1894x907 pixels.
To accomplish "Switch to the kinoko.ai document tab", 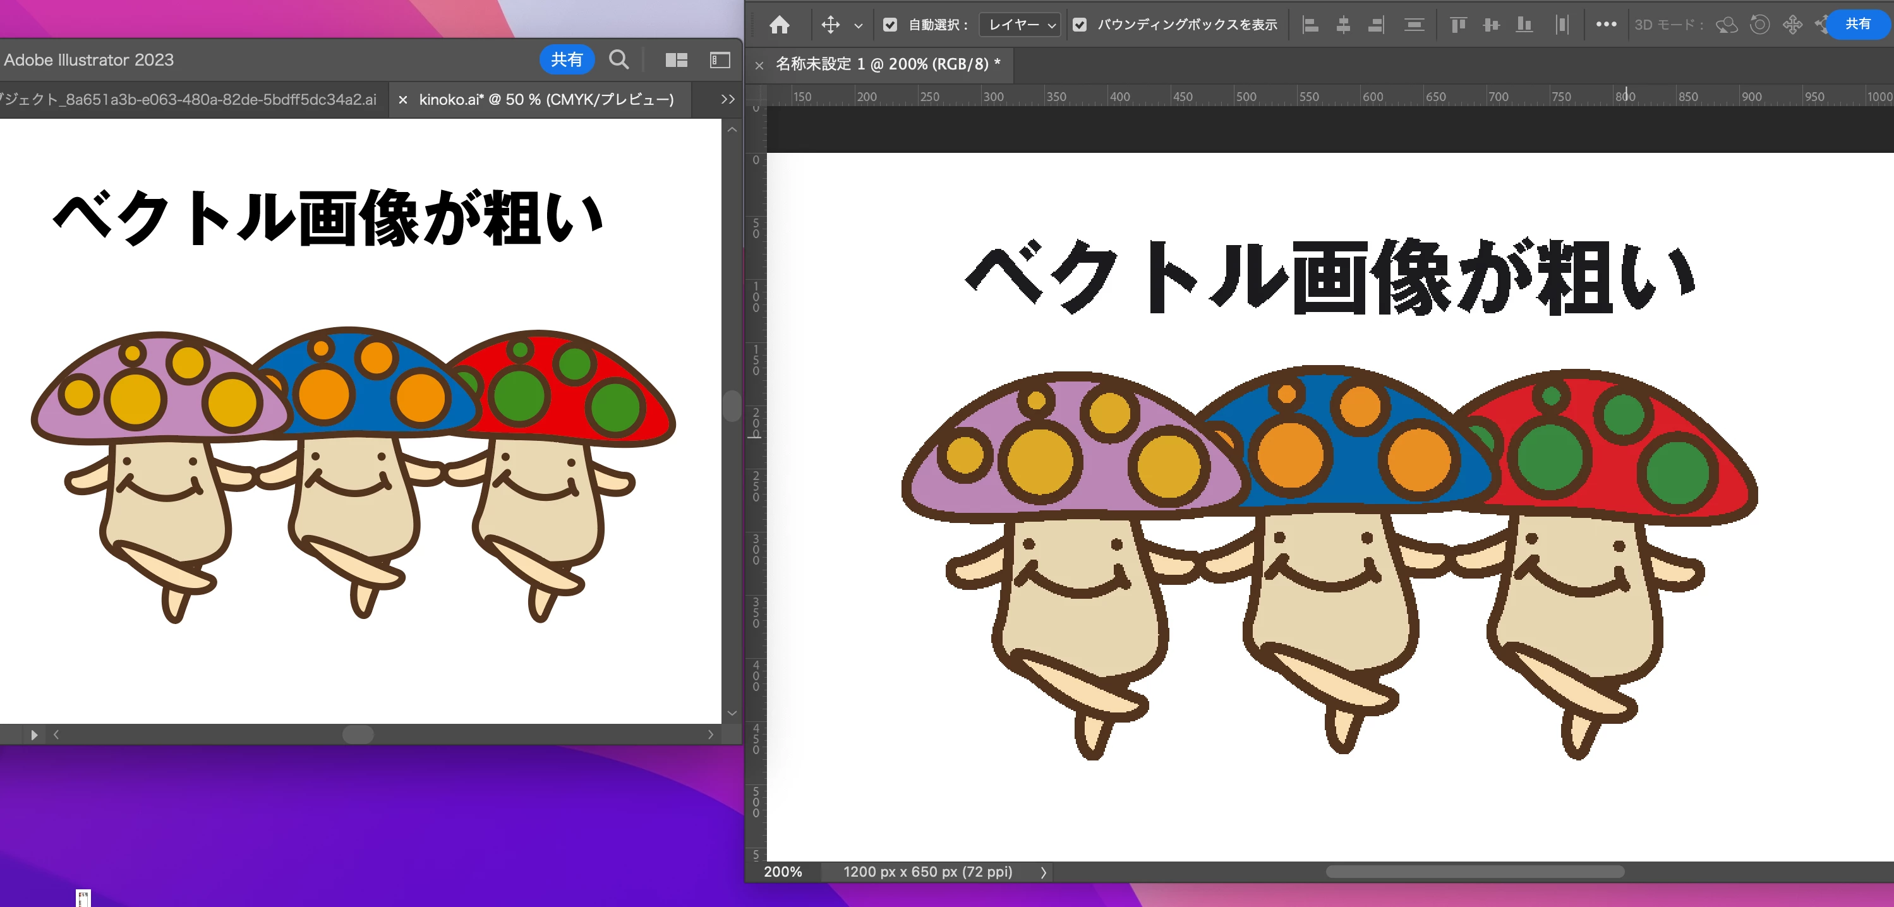I will [x=546, y=99].
